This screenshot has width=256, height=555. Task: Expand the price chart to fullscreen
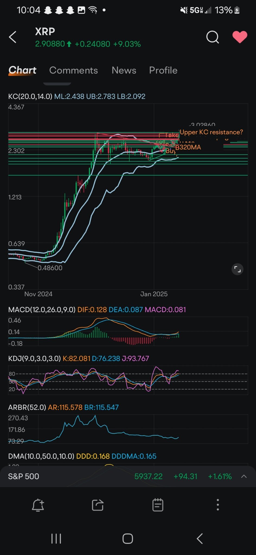click(237, 269)
